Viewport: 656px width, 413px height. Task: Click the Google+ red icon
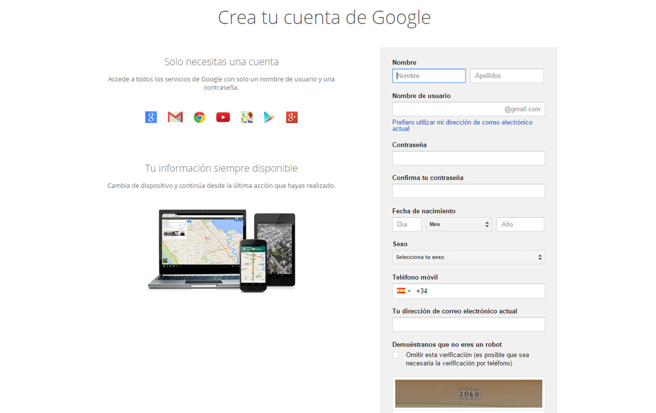[292, 117]
